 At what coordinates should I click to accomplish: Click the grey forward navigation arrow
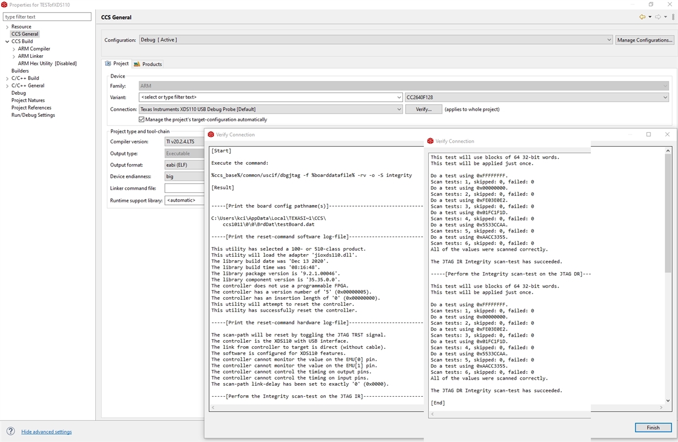[658, 17]
